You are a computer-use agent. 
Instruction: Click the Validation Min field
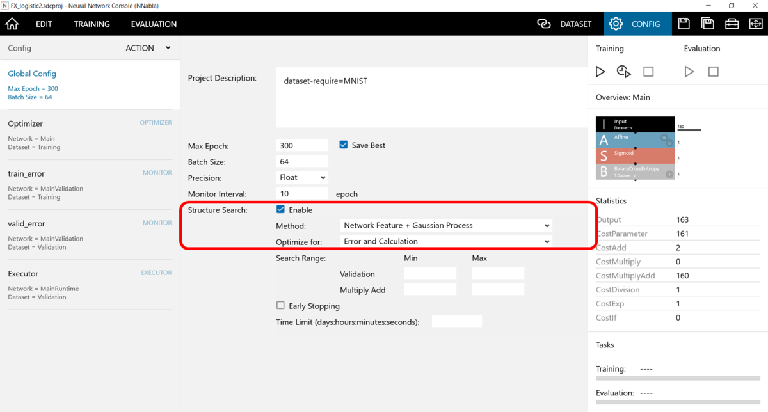430,273
